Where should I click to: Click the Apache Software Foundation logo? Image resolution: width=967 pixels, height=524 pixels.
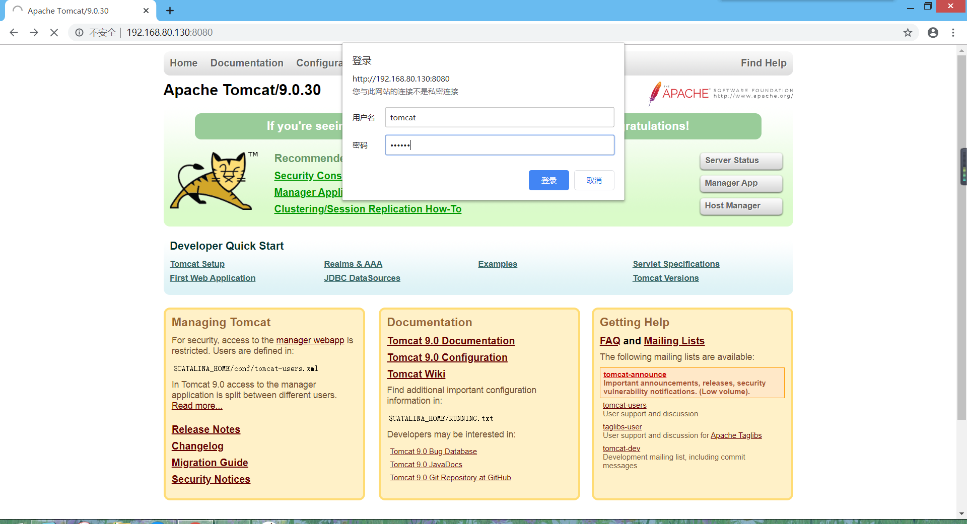[721, 93]
